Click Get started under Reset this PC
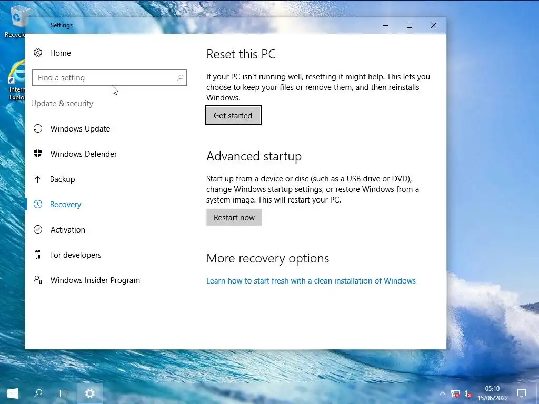 click(x=233, y=115)
